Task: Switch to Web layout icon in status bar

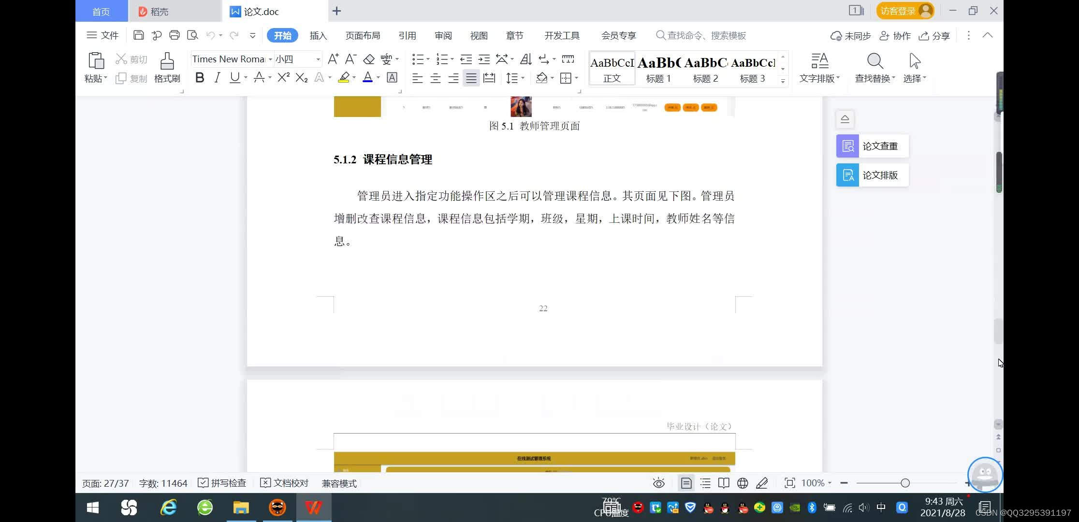Action: (743, 483)
